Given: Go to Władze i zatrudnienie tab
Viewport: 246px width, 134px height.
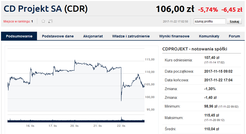Looking at the screenshot, I should [x=131, y=36].
